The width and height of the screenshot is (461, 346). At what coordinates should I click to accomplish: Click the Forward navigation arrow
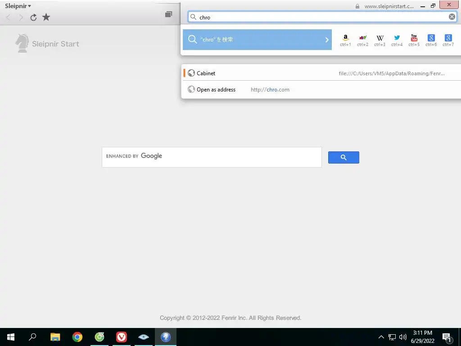tap(21, 18)
